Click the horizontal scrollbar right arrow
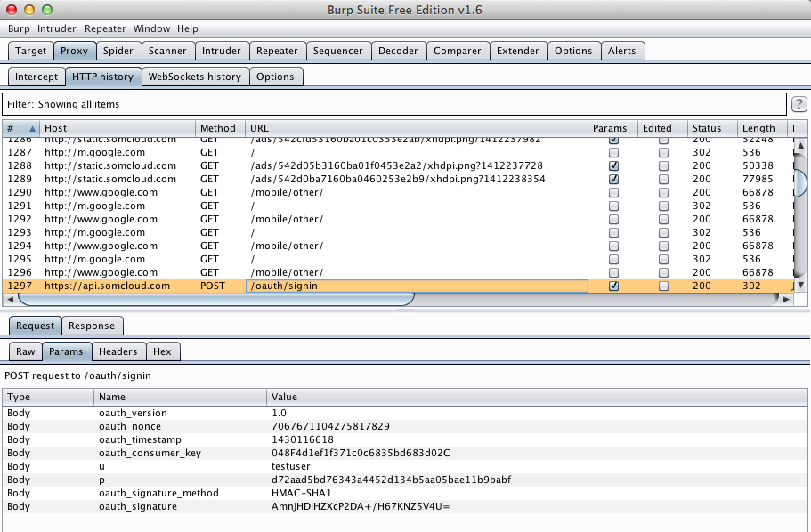Viewport: 811px width, 532px height. (786, 300)
